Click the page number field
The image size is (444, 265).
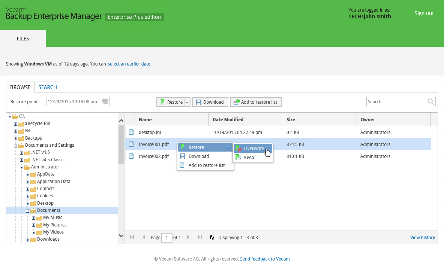pyautogui.click(x=167, y=238)
